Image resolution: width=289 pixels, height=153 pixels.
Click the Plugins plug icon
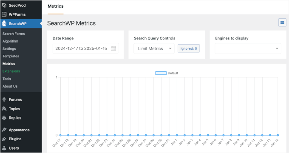coord(4,139)
